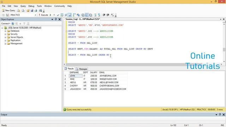Switch output to Results to Text
This screenshot has width=226, height=127.
click(x=83, y=15)
